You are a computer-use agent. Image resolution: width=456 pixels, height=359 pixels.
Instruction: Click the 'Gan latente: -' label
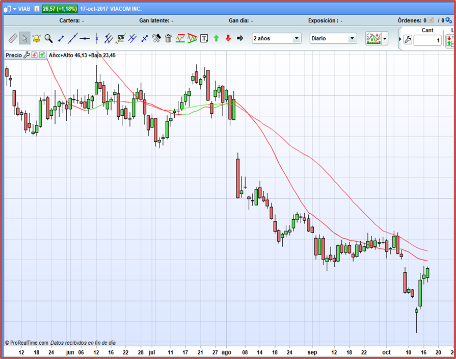pyautogui.click(x=156, y=20)
